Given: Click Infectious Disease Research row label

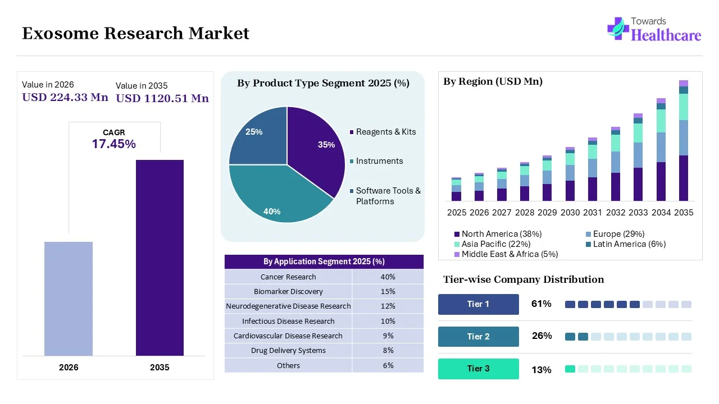Looking at the screenshot, I should pos(288,321).
